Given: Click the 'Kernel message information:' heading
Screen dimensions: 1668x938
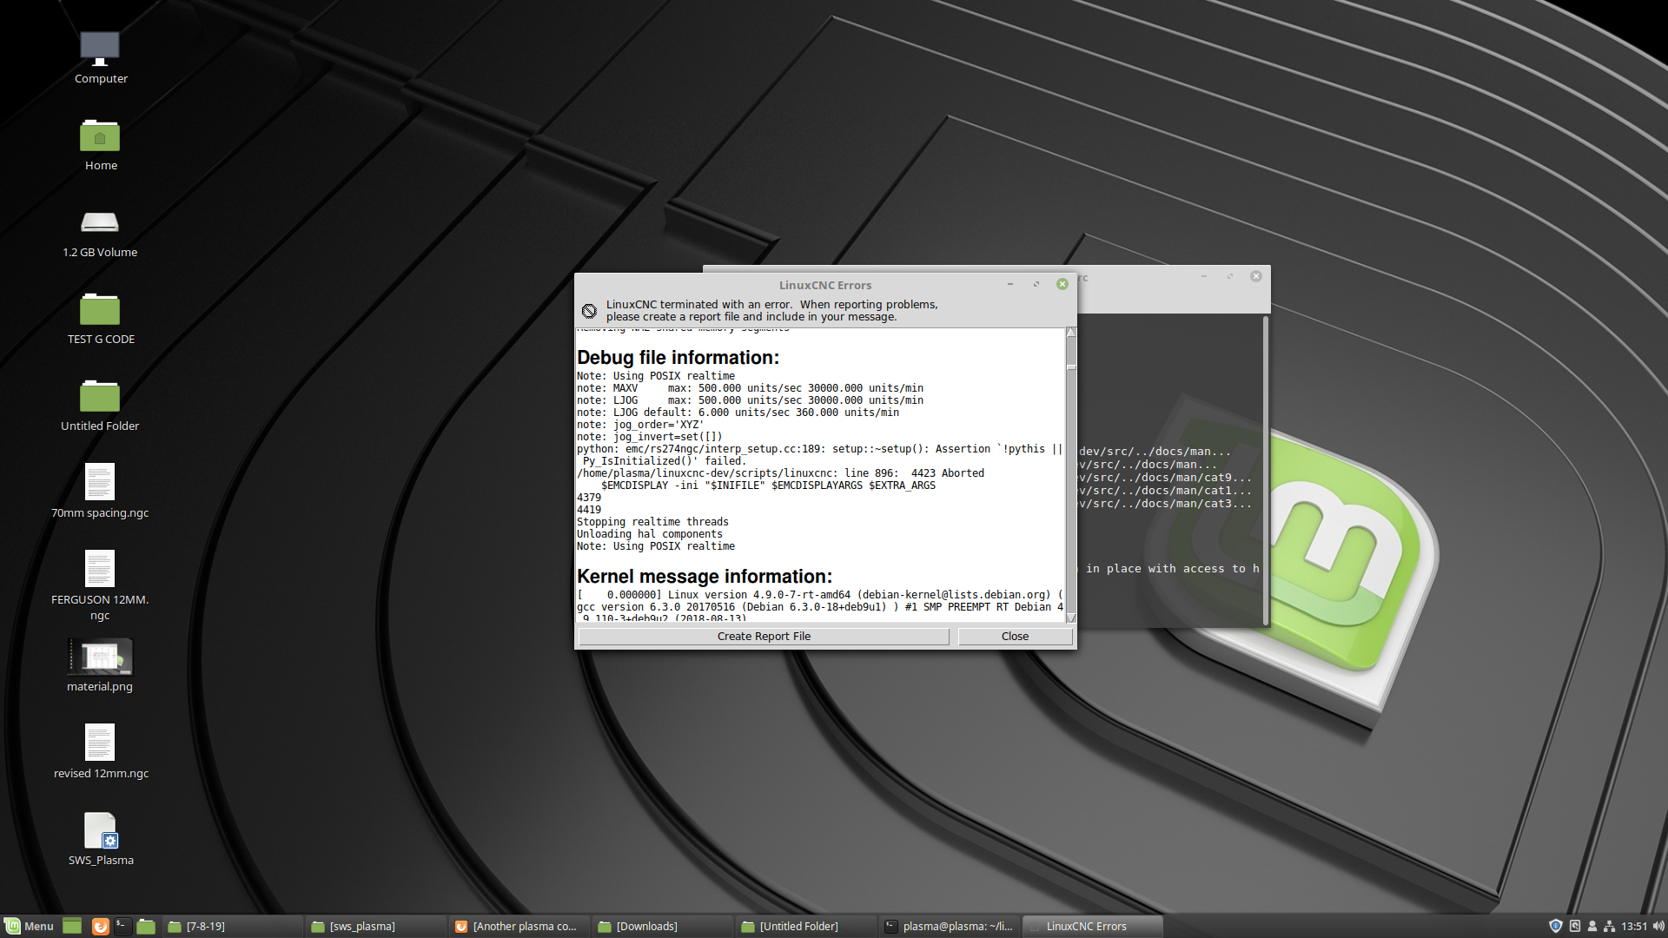Looking at the screenshot, I should pos(705,577).
